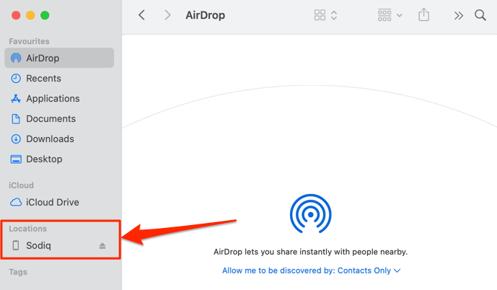Show more toolbar items via double chevron
The image size is (497, 290).
[x=458, y=15]
